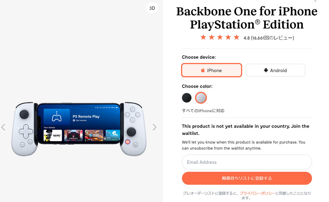Select the Asphalt 9 game thumbnail

(x=74, y=135)
